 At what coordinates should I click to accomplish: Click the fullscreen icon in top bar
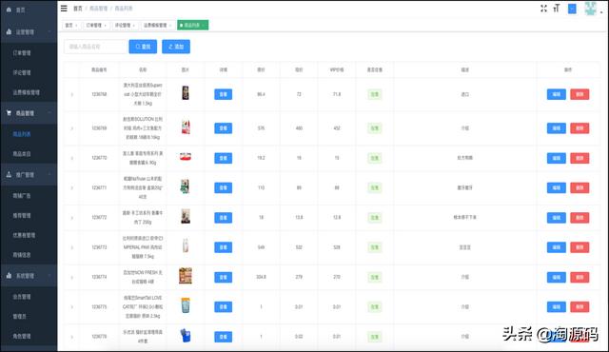click(x=543, y=9)
